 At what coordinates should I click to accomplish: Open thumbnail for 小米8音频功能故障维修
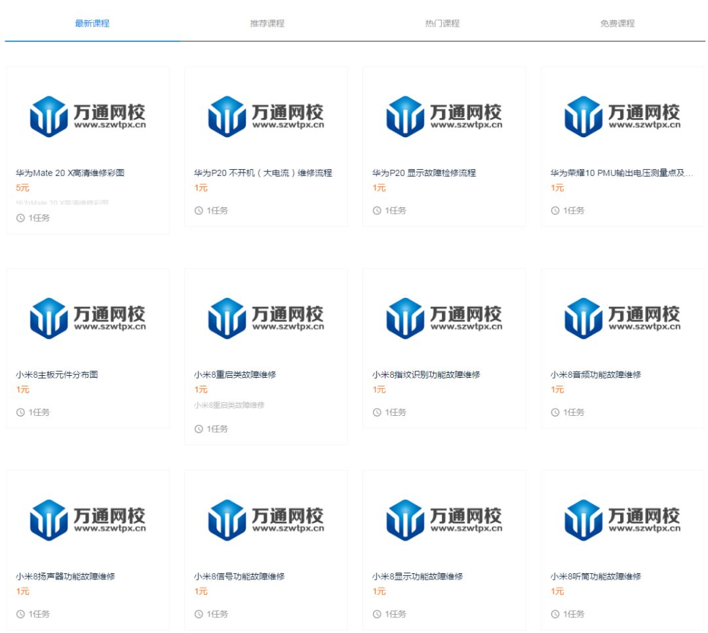pyautogui.click(x=623, y=318)
